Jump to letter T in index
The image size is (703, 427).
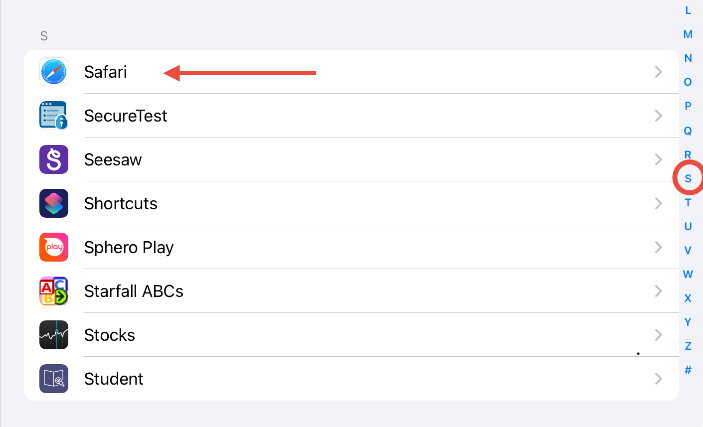pos(688,202)
